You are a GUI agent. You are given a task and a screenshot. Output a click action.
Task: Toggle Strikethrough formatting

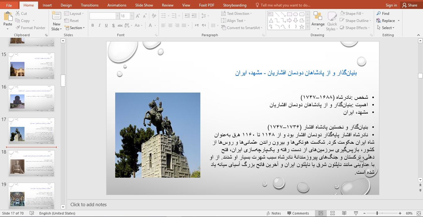point(120,26)
